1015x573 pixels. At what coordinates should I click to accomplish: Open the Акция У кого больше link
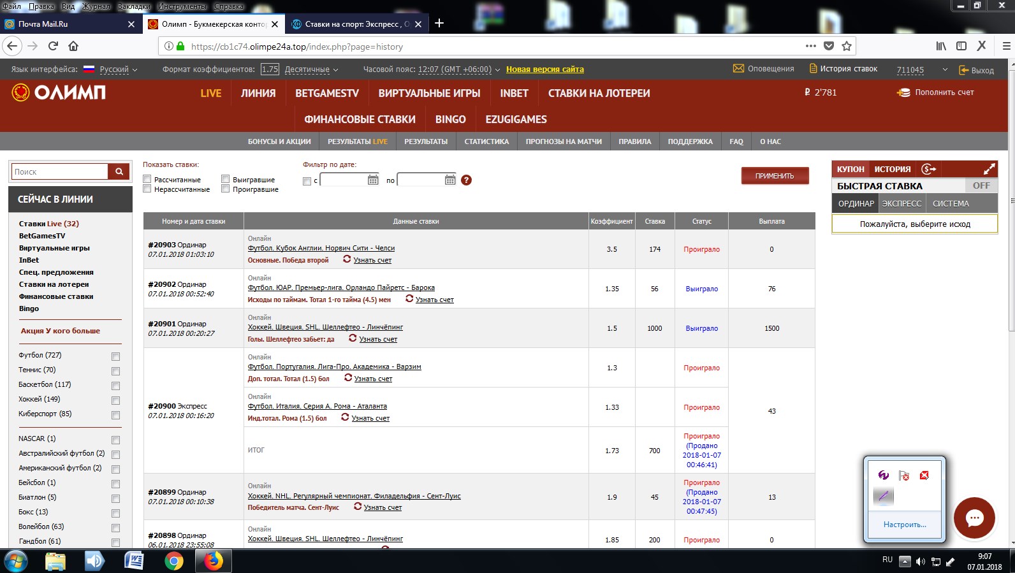pos(60,331)
